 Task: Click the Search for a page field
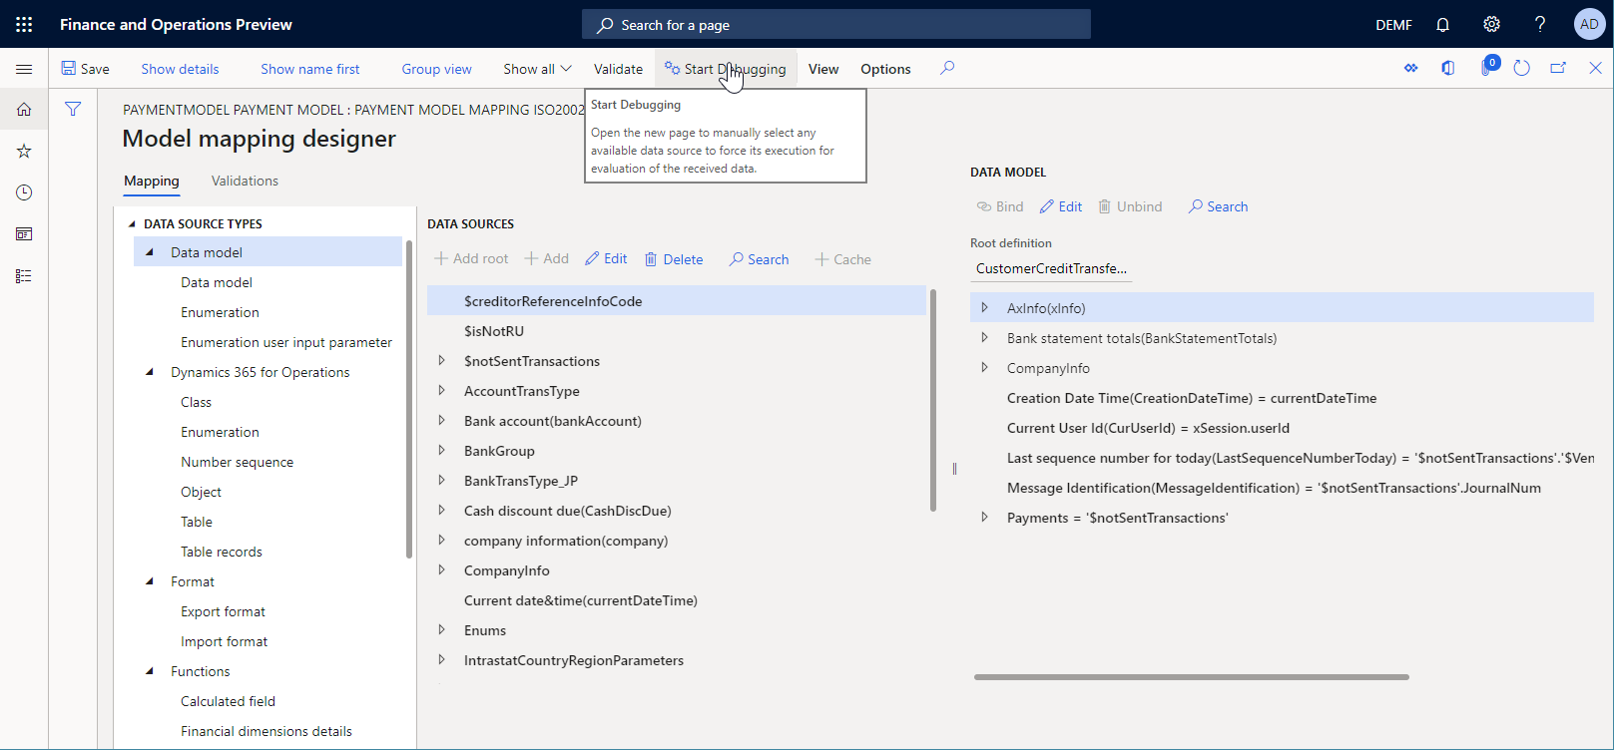click(x=836, y=25)
